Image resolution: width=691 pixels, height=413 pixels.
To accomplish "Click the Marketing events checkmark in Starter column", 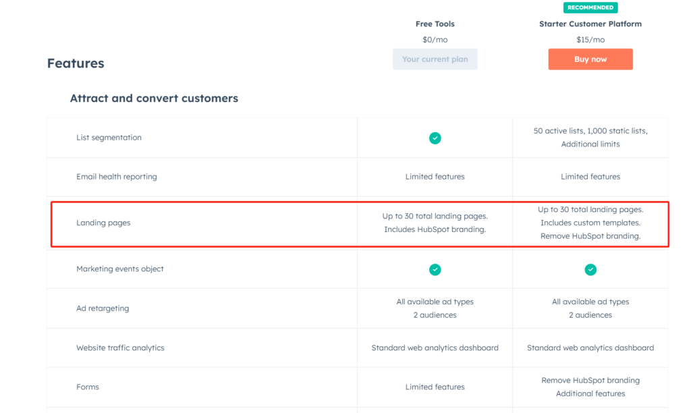I will (x=590, y=269).
